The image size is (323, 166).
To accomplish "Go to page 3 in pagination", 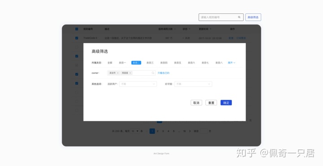I will pos(163,131).
